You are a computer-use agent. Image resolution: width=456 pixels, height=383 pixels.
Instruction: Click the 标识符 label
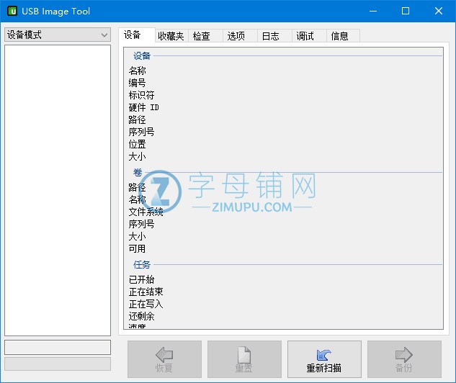[x=141, y=95]
